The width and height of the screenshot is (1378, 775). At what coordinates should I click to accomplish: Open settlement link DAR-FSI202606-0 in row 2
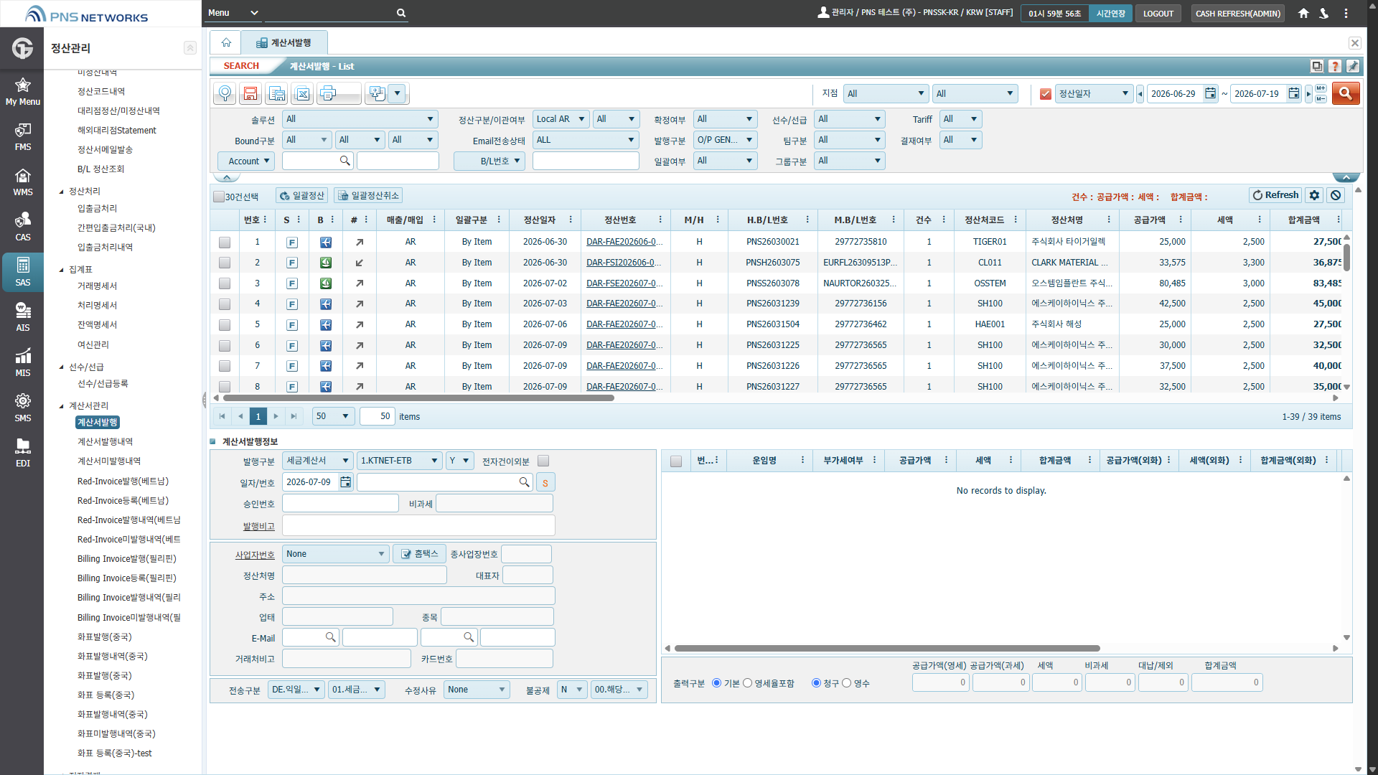tap(624, 263)
